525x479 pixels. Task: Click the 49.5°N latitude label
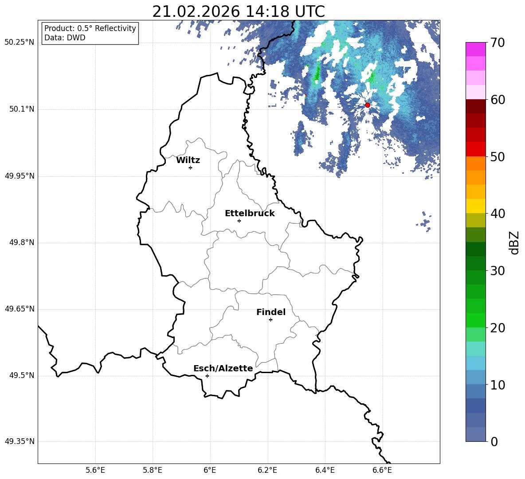(x=21, y=375)
